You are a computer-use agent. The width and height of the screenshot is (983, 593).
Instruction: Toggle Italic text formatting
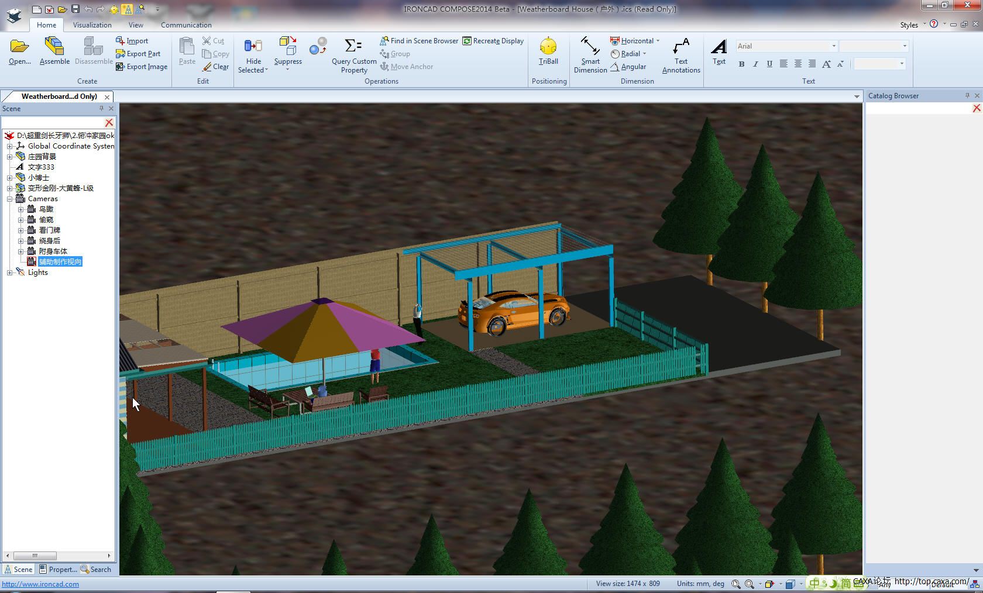[x=755, y=64]
